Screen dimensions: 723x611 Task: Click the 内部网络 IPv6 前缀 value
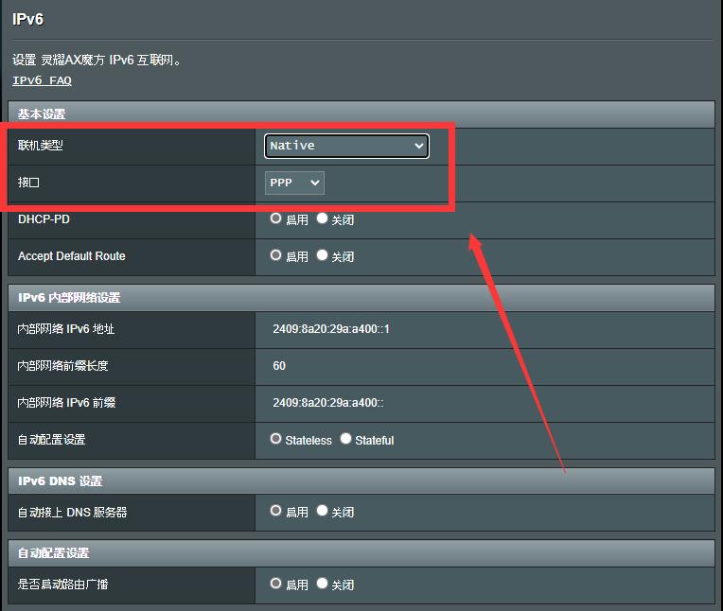pos(327,403)
